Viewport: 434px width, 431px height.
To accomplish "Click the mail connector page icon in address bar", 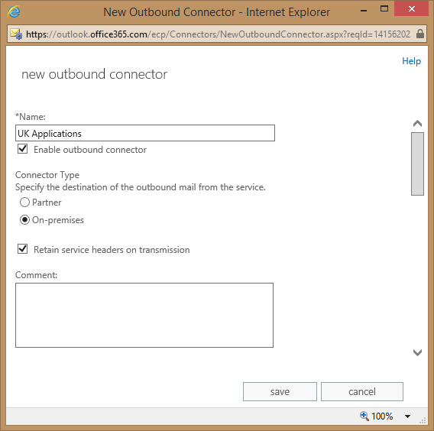I will point(16,34).
